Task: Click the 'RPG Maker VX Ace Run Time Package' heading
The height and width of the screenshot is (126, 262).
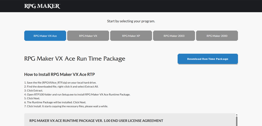Action: pyautogui.click(x=75, y=59)
